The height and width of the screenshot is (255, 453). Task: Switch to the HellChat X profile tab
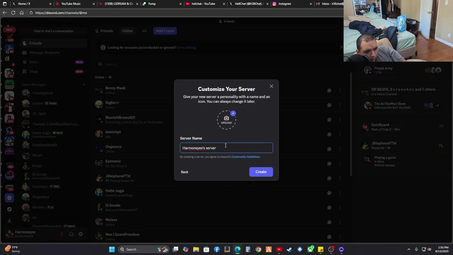pos(249,4)
